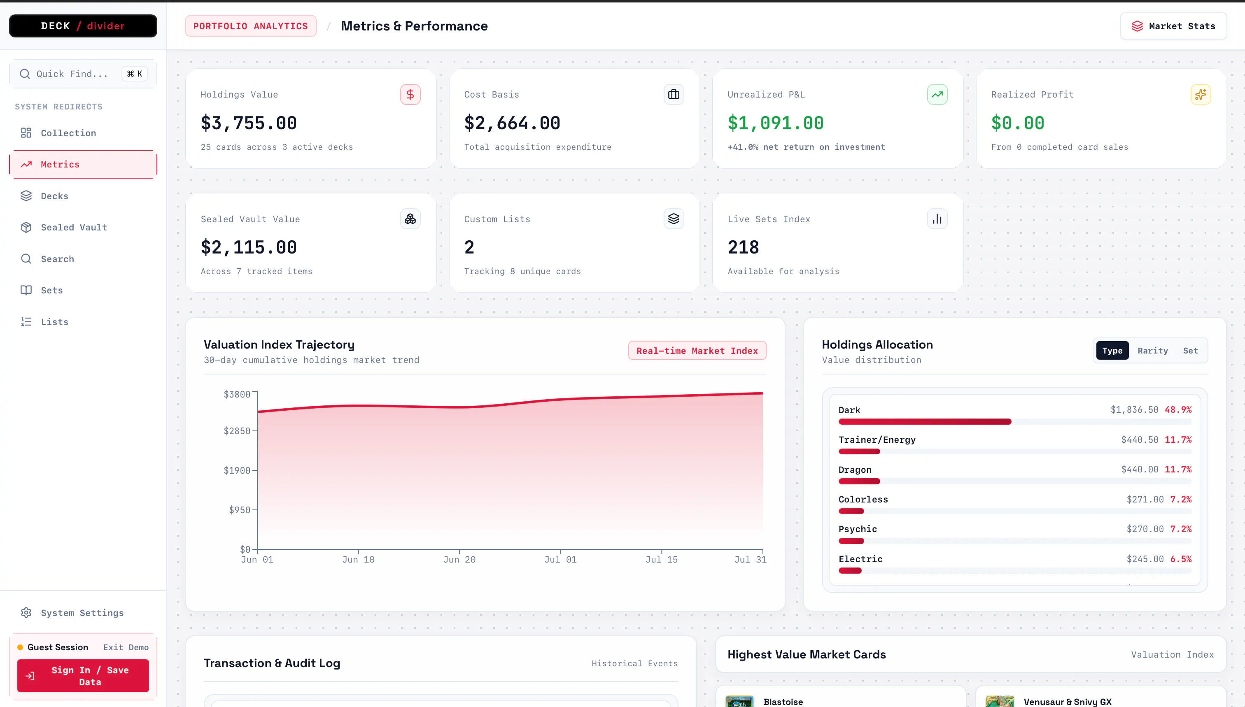Click the bar chart icon on Live Sets Index
The height and width of the screenshot is (707, 1245).
click(937, 219)
